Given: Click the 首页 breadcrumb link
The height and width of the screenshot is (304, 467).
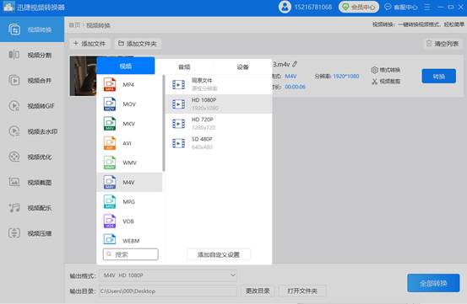Looking at the screenshot, I should click(x=74, y=25).
